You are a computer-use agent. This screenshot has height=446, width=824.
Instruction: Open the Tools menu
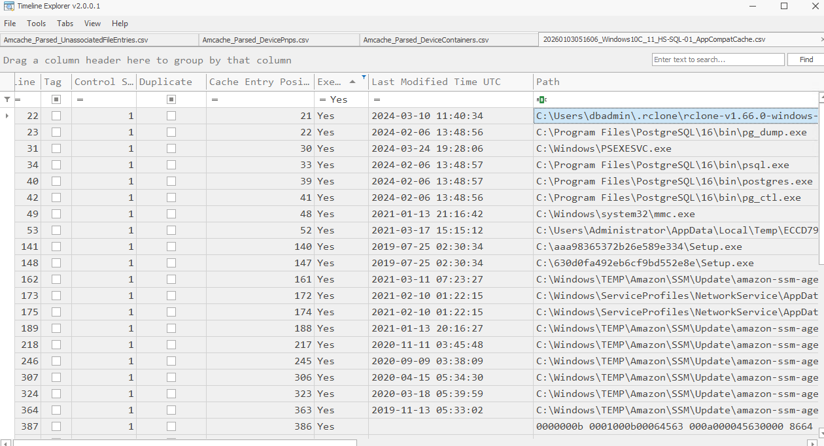tap(36, 24)
